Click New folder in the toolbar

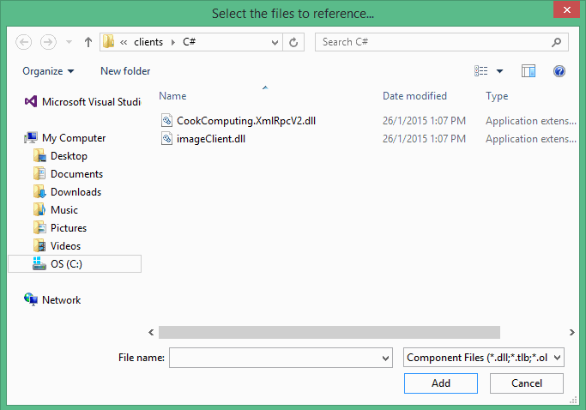tap(125, 71)
